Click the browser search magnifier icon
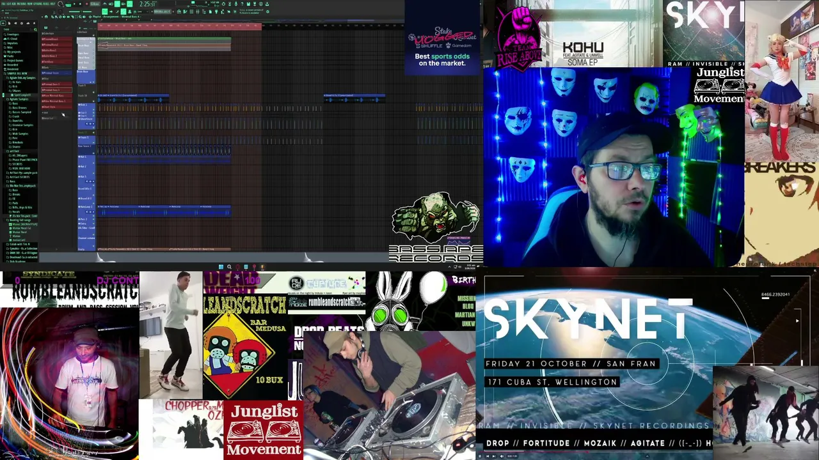The height and width of the screenshot is (460, 819). pyautogui.click(x=35, y=29)
